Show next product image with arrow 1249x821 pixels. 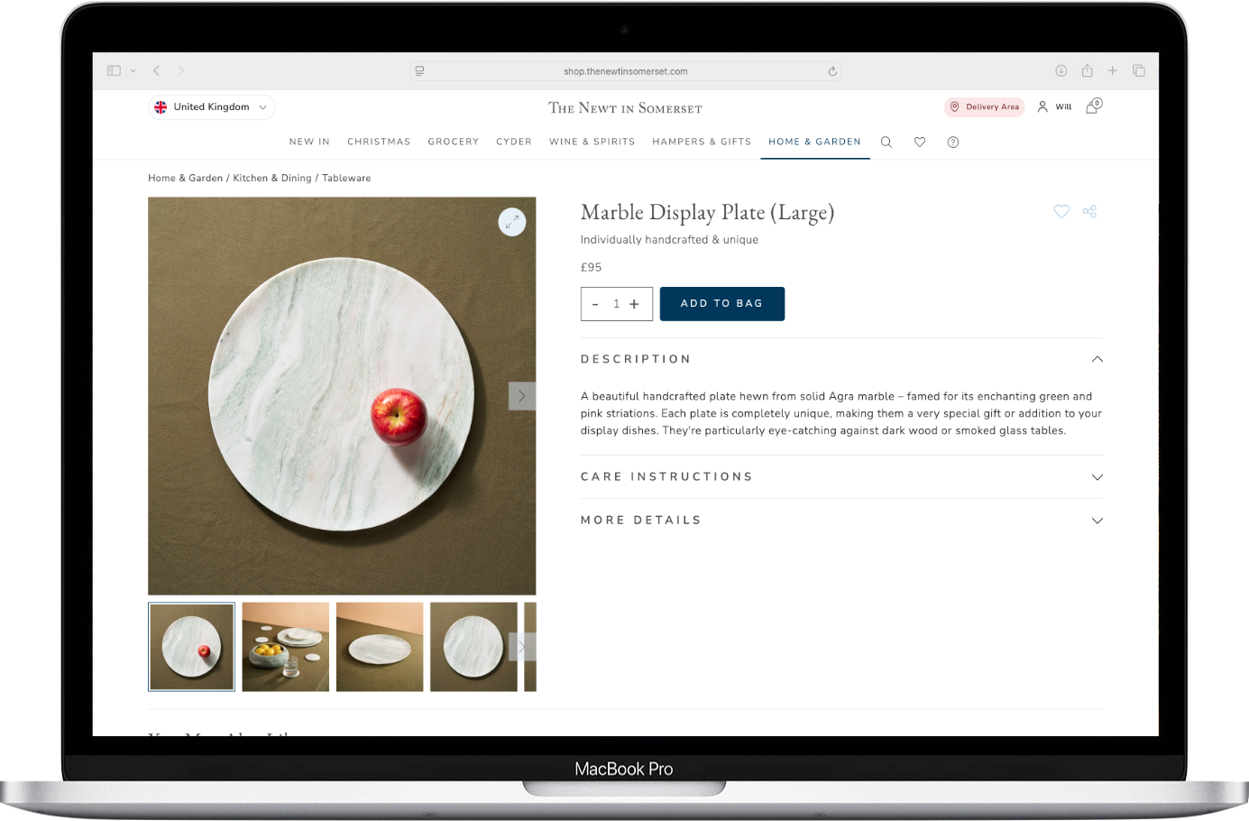click(522, 396)
